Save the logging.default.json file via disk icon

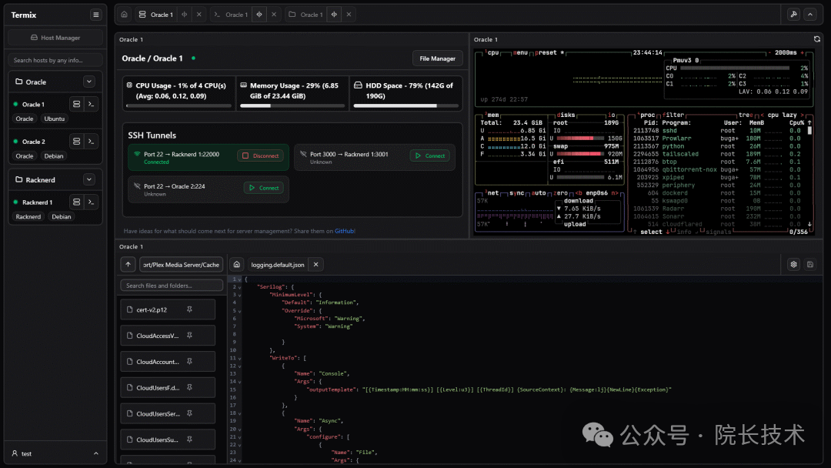coord(810,264)
